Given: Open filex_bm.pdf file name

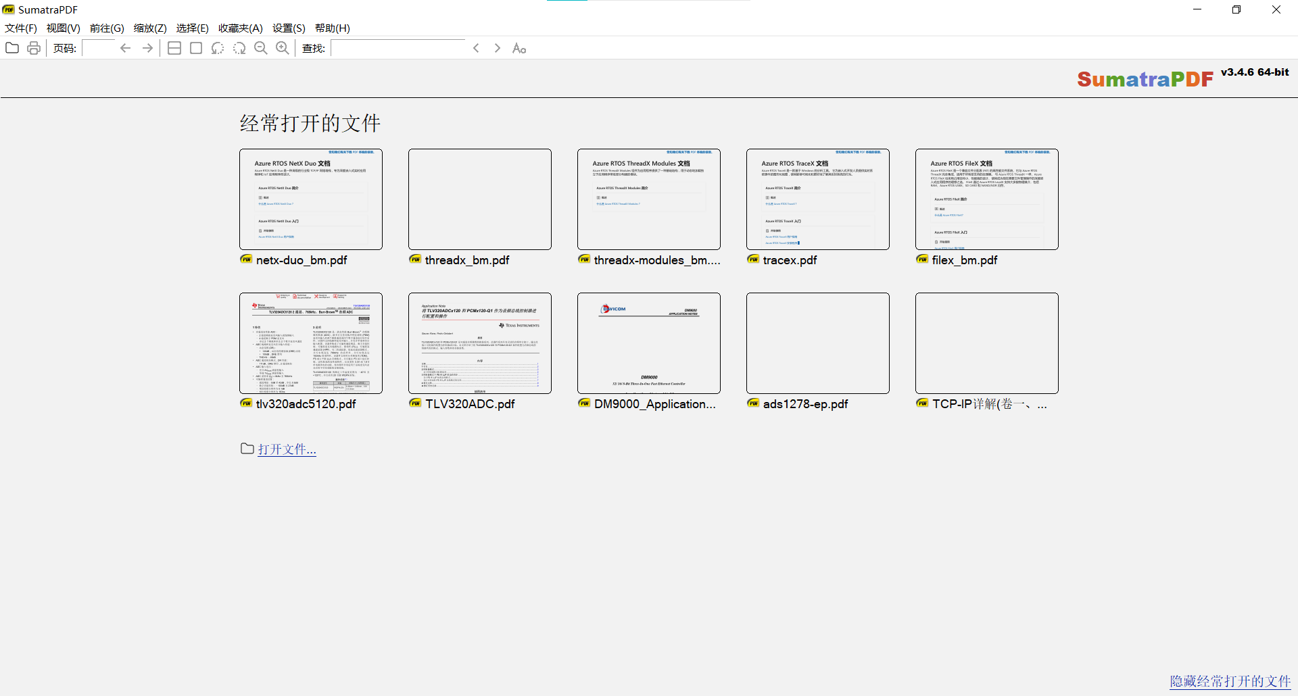Looking at the screenshot, I should (965, 260).
